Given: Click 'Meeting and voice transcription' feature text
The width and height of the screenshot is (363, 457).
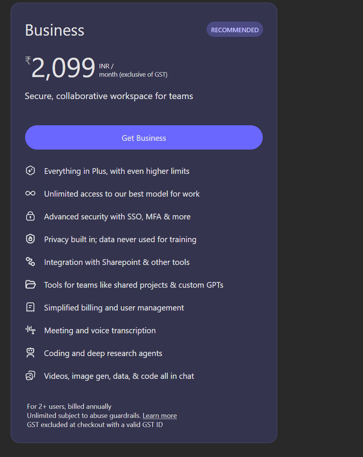Looking at the screenshot, I should (x=100, y=331).
